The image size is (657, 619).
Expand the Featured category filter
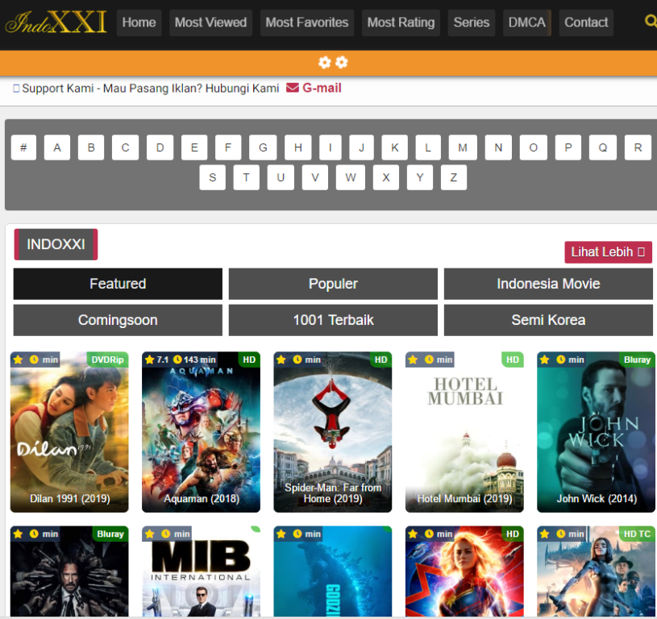[117, 284]
